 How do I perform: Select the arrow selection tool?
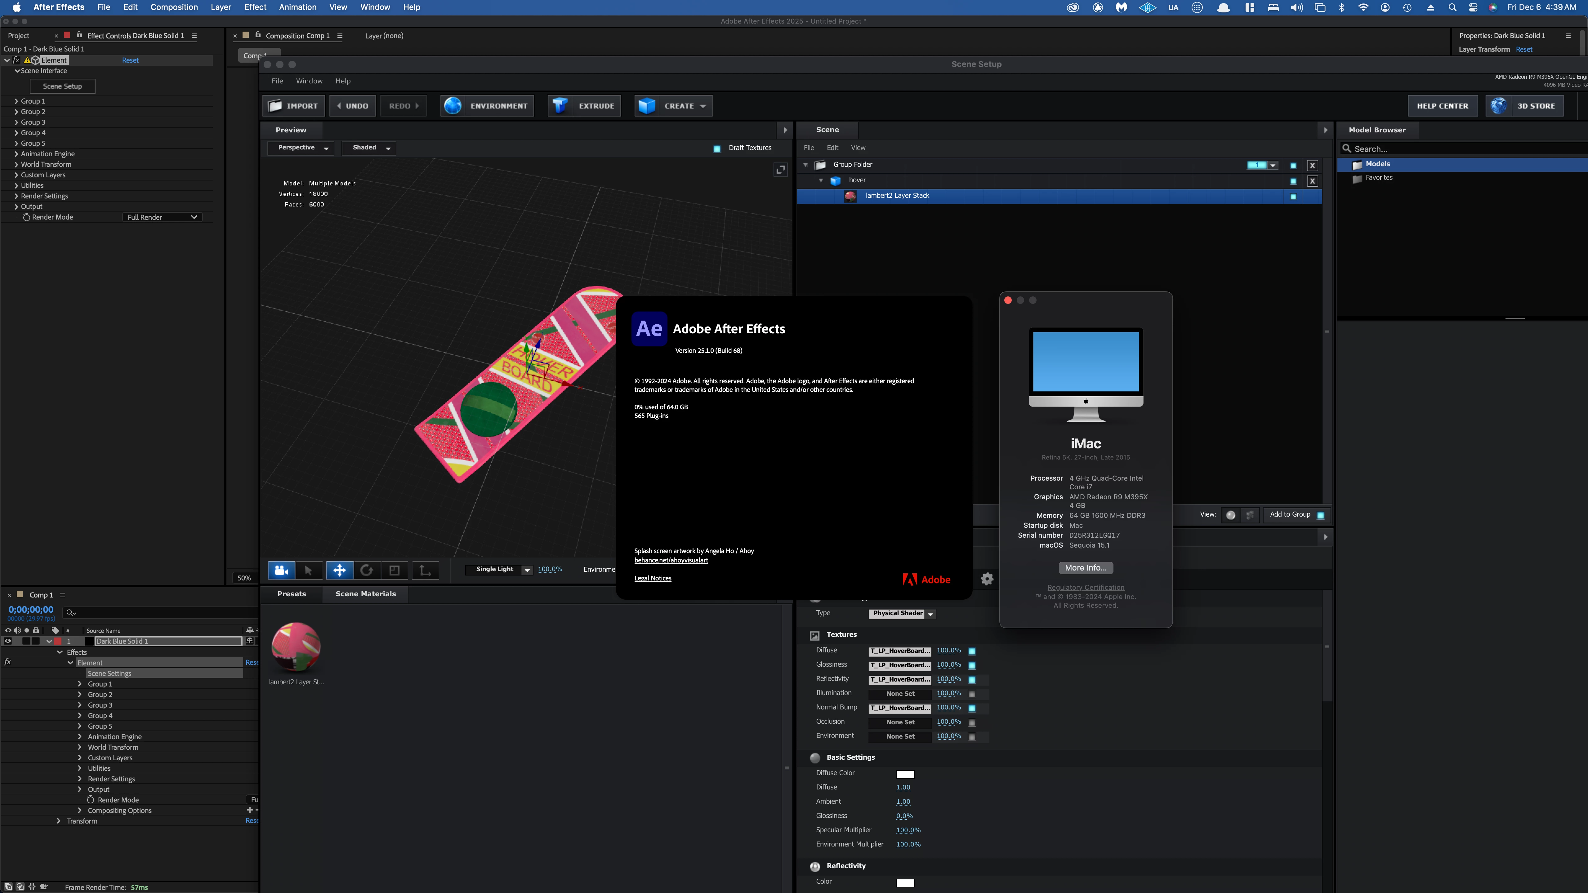[x=308, y=570]
